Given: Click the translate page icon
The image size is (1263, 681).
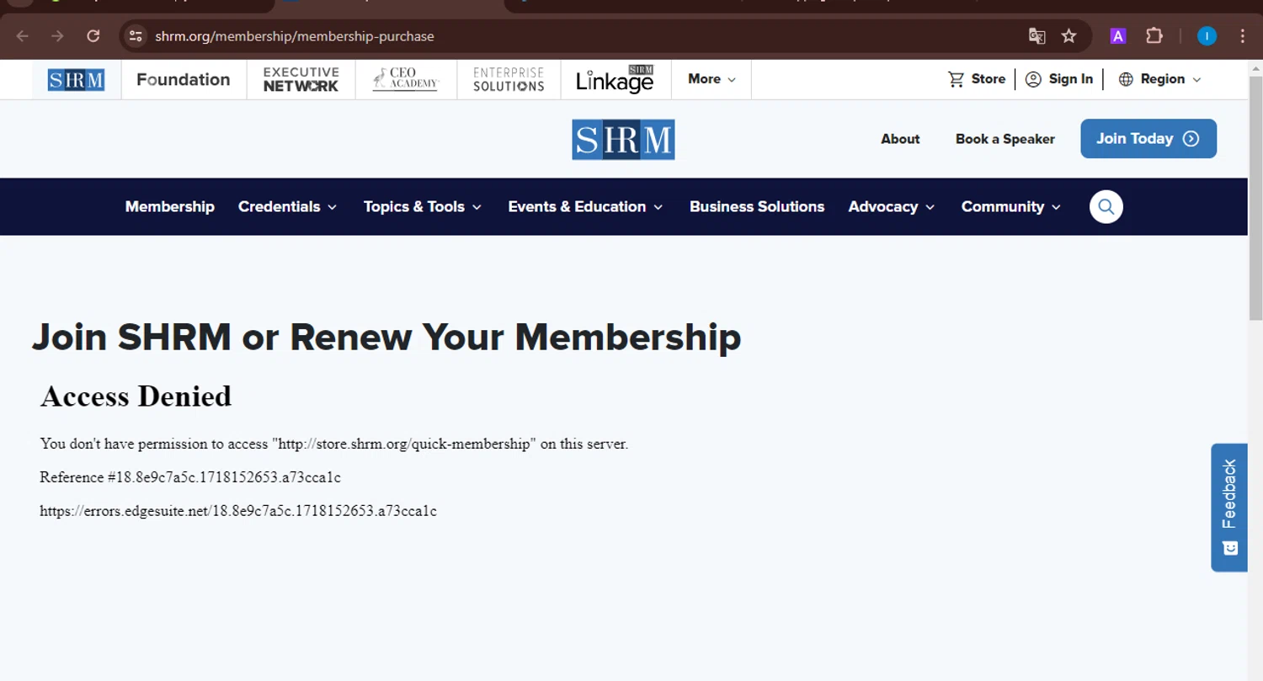Looking at the screenshot, I should point(1037,36).
